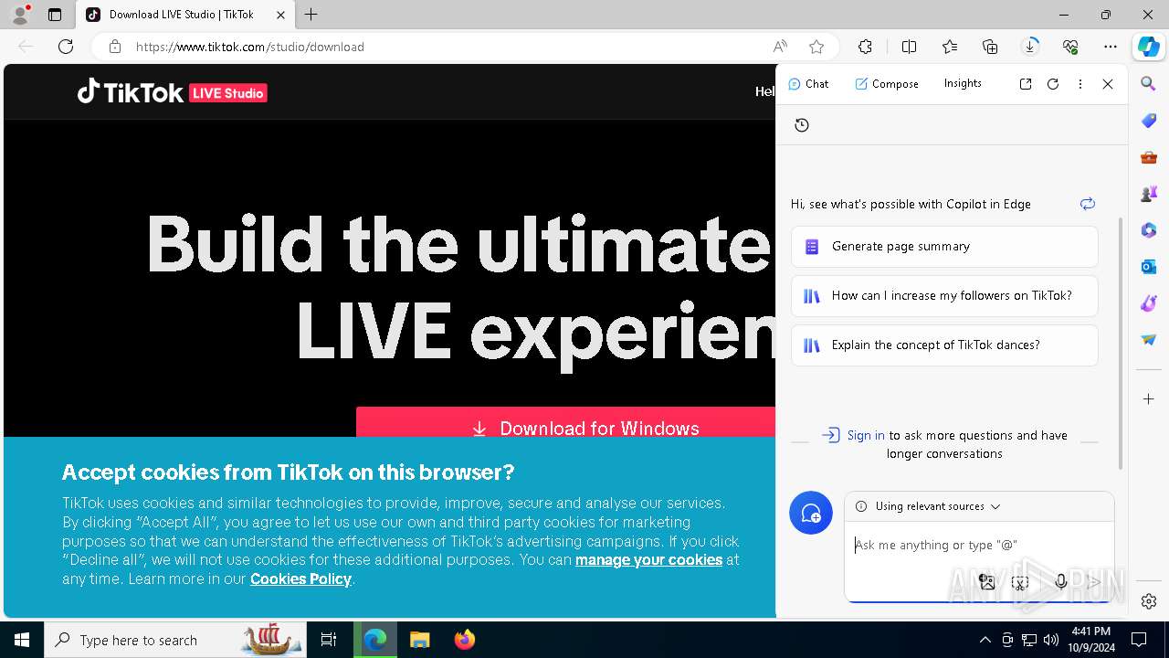View site information lock icon

pyautogui.click(x=115, y=47)
